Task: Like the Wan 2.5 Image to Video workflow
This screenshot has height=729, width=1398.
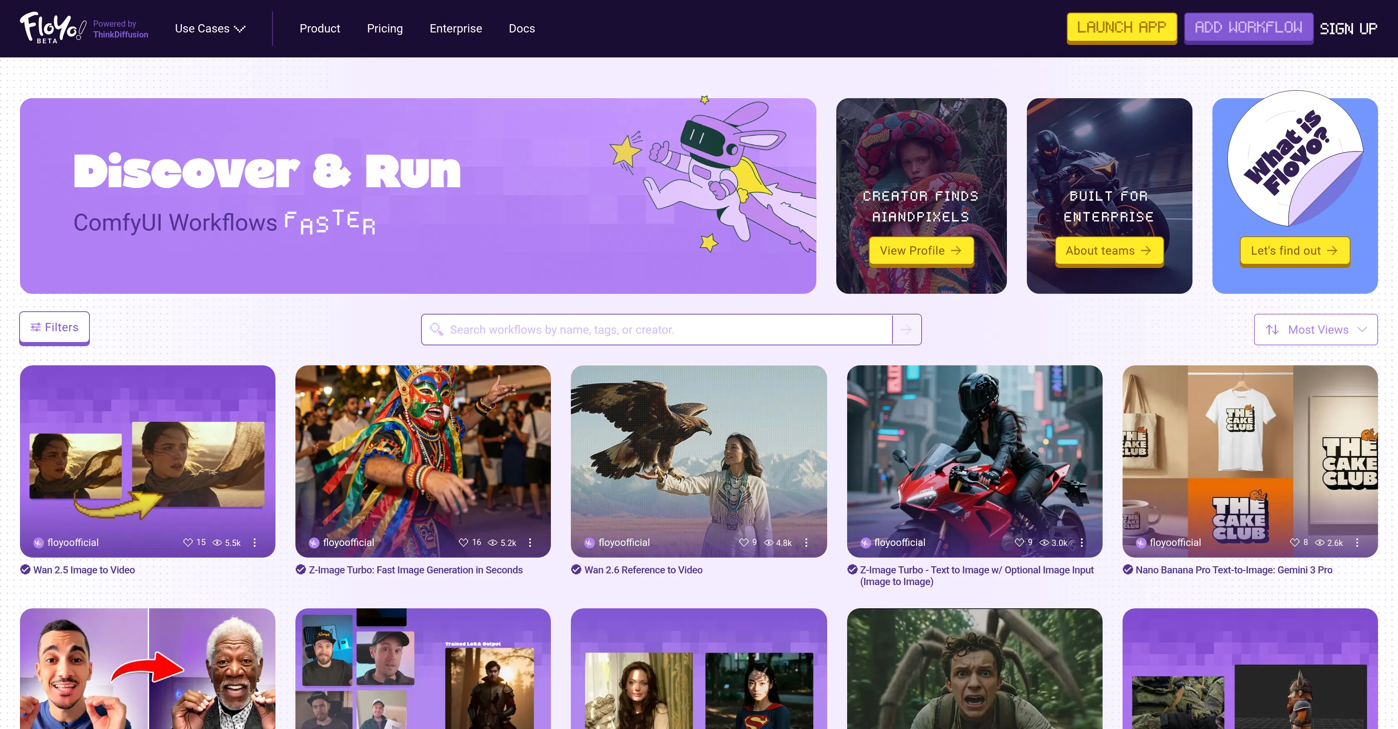Action: pyautogui.click(x=188, y=542)
